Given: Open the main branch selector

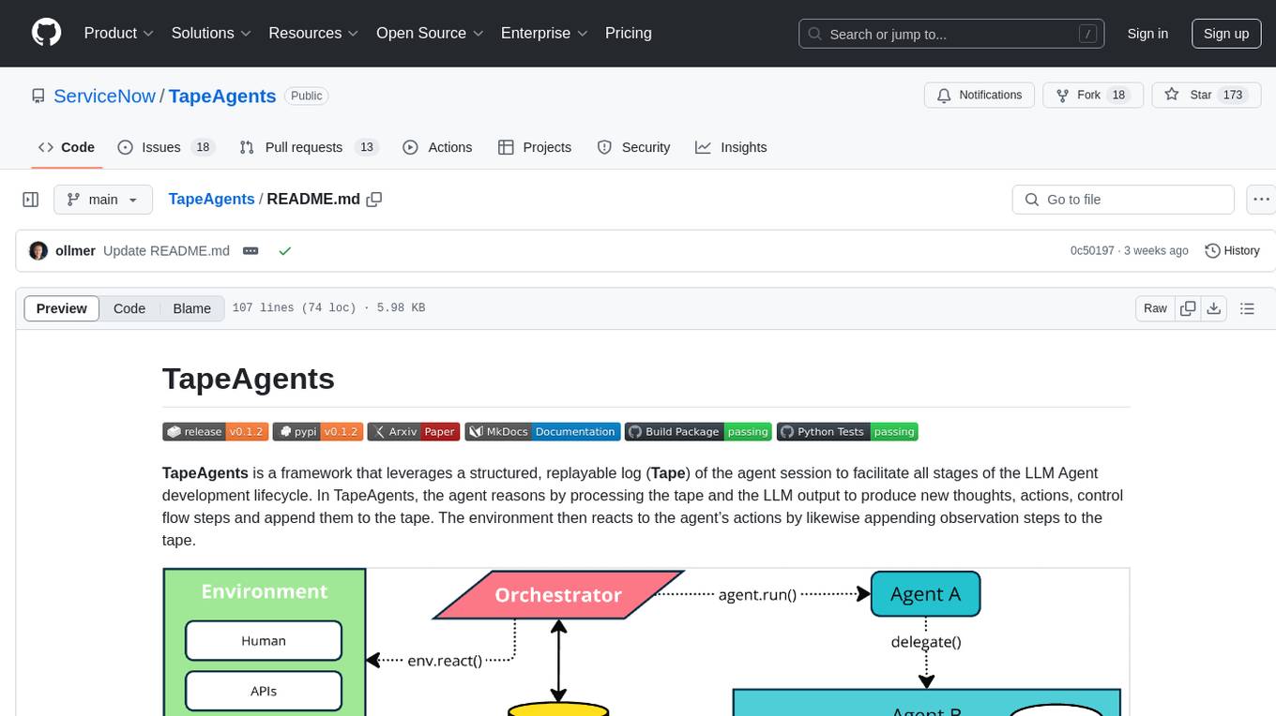Looking at the screenshot, I should pyautogui.click(x=102, y=200).
